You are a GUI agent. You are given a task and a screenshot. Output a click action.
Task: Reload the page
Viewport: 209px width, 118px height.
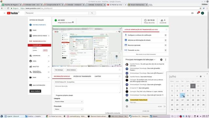point(8,8)
